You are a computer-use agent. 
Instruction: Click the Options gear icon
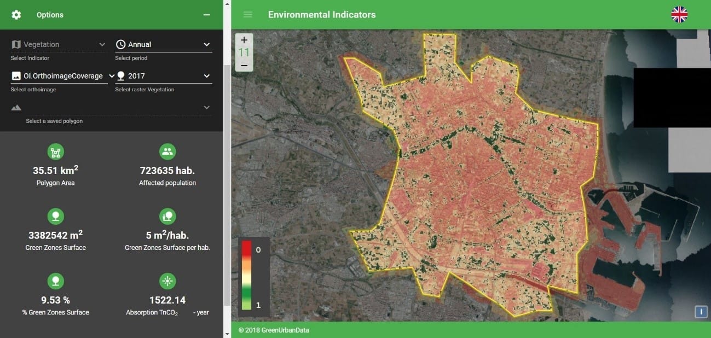point(16,15)
